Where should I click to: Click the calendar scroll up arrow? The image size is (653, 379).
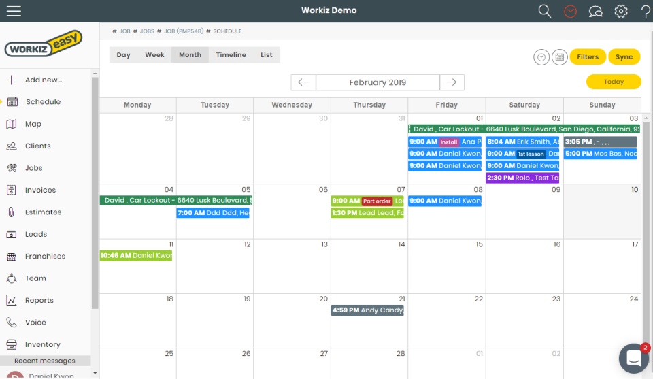(646, 118)
